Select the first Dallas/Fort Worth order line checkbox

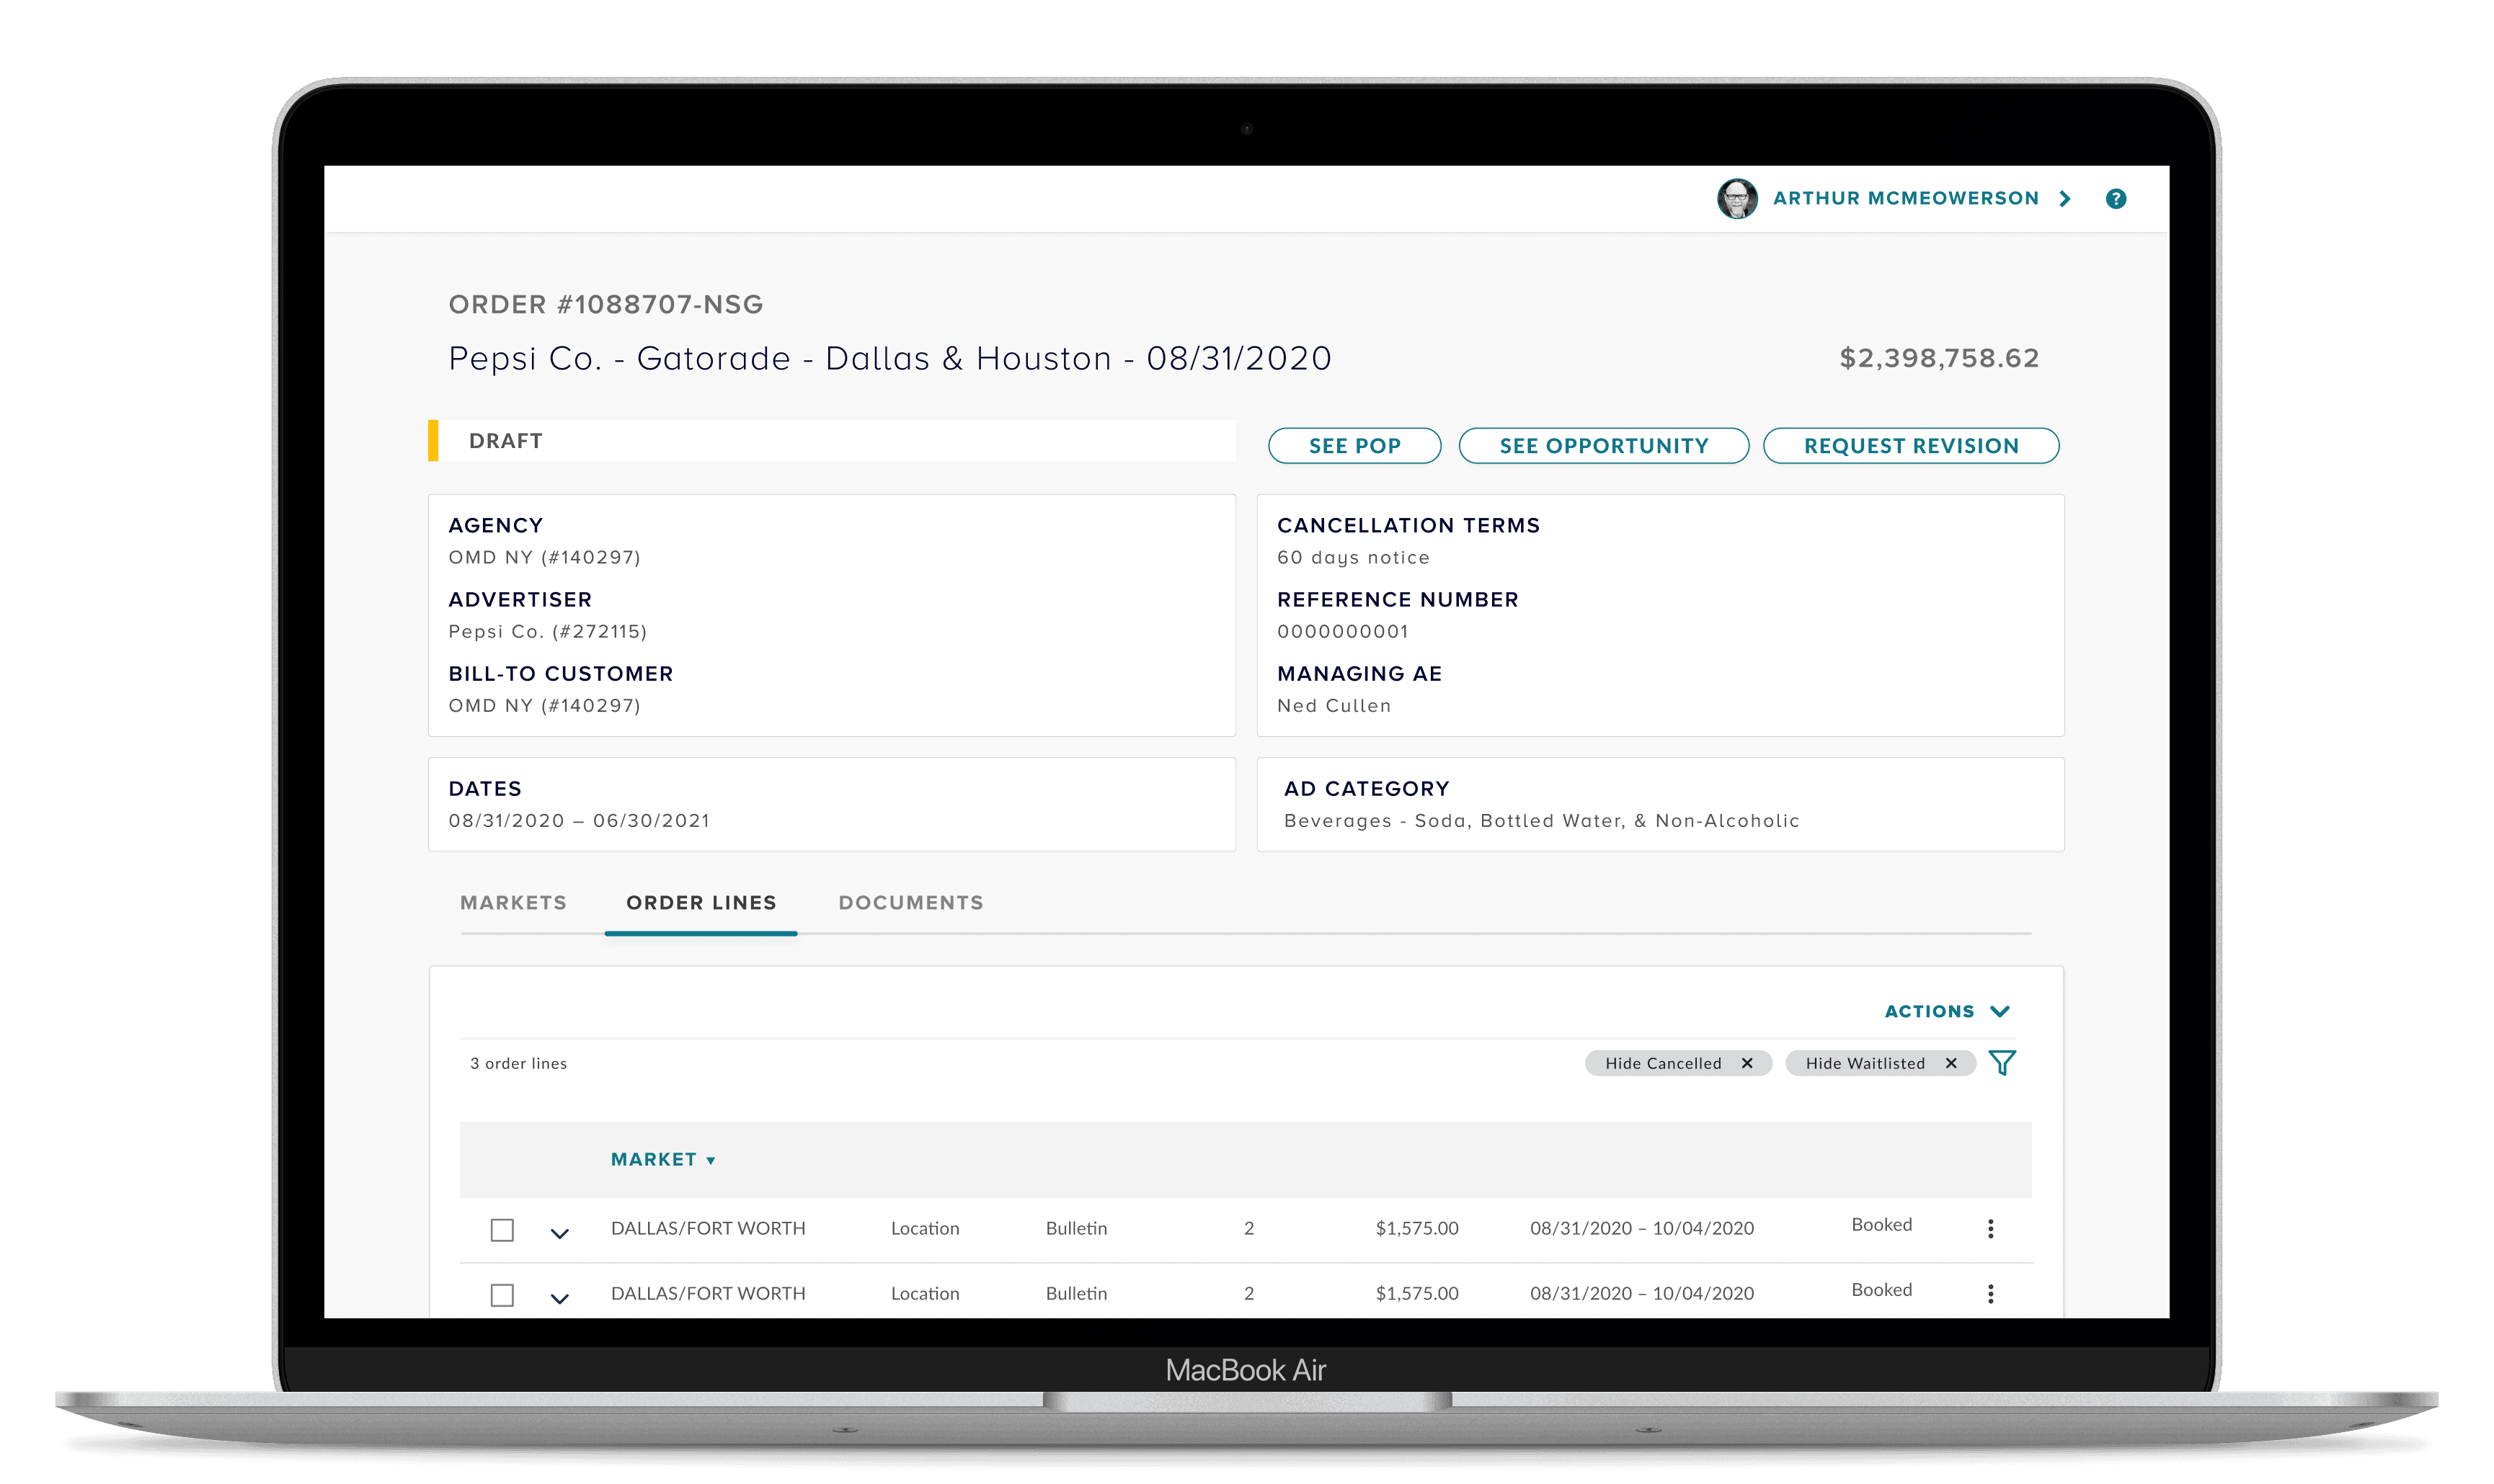(502, 1230)
